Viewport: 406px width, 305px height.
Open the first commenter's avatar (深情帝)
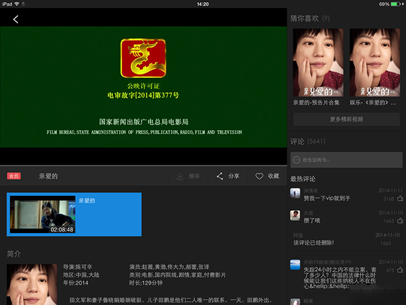pos(295,194)
